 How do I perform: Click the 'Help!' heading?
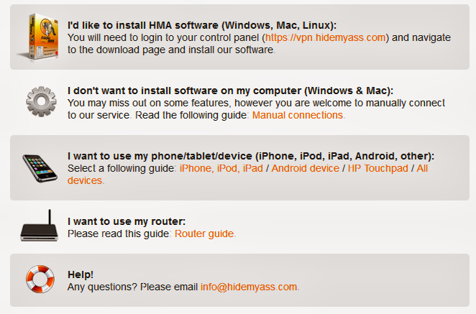[x=81, y=274]
